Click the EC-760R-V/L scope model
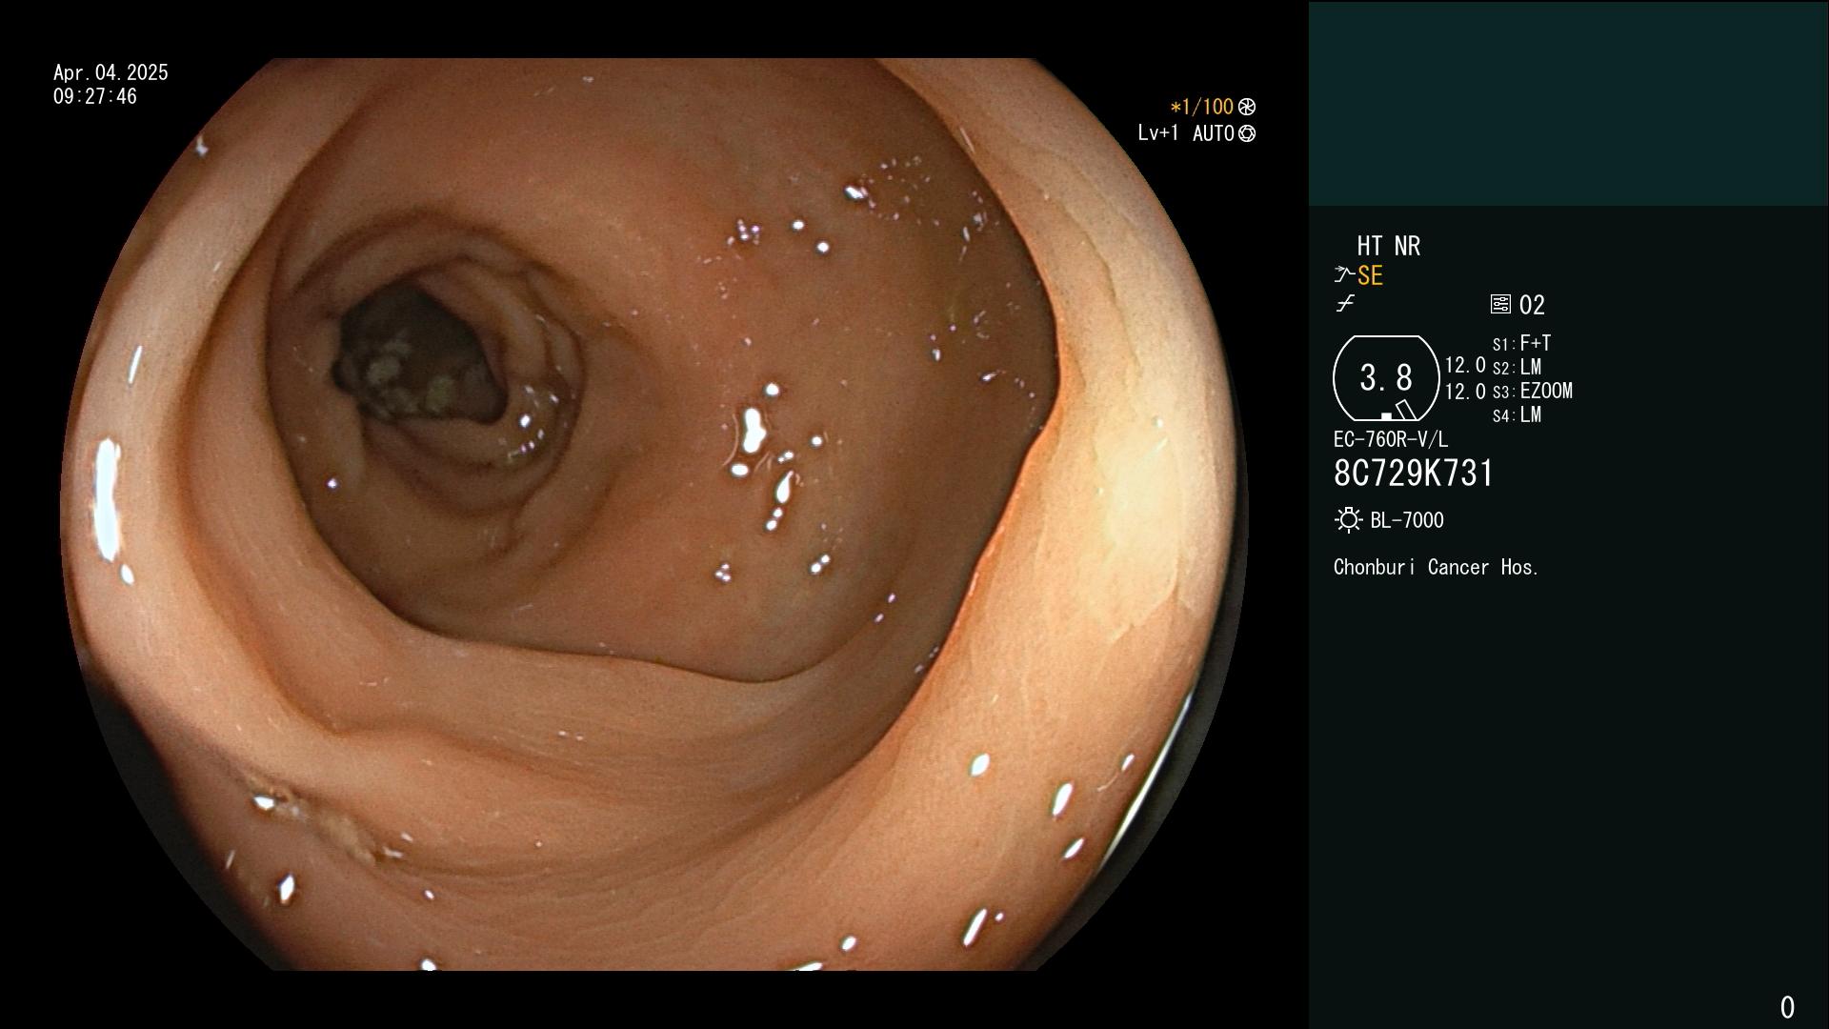1829x1029 pixels. click(x=1391, y=439)
